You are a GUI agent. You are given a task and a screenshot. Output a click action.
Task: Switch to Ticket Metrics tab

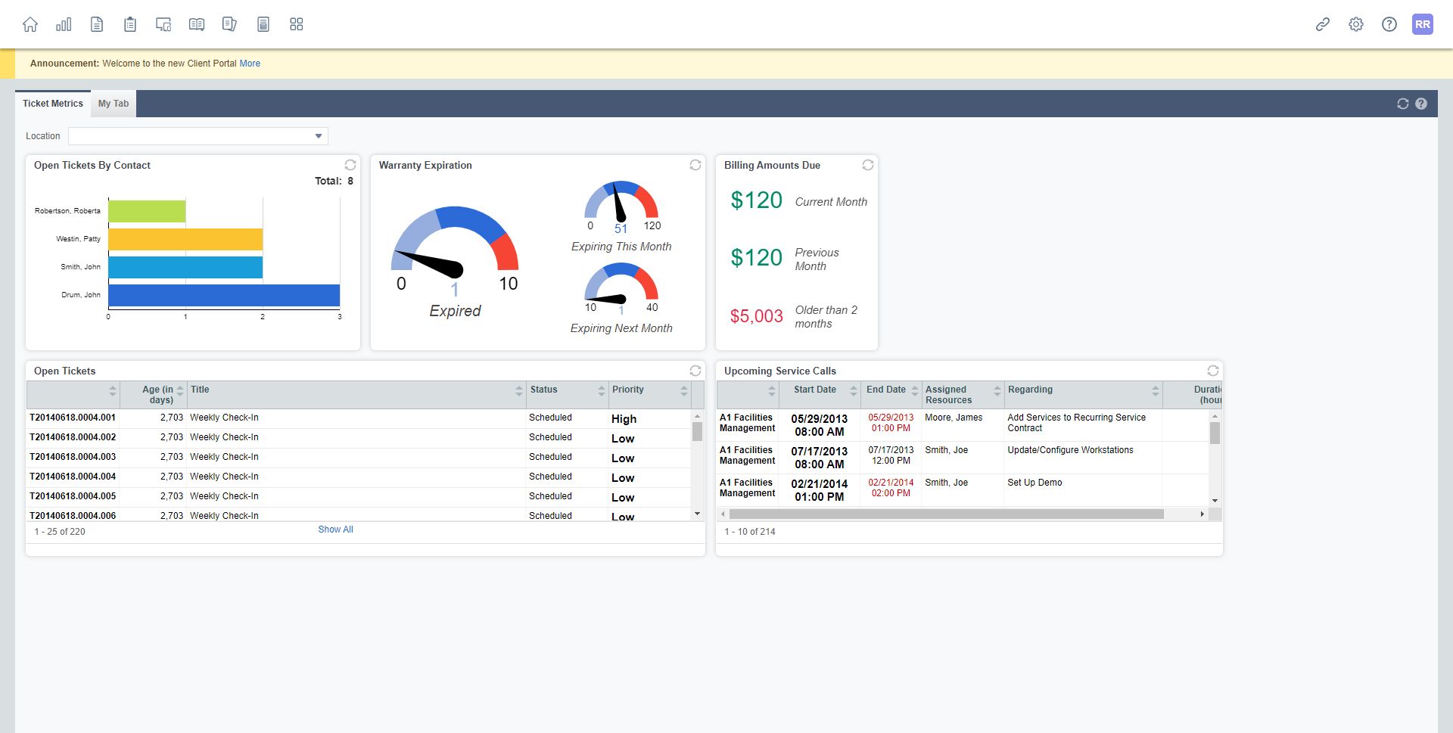[53, 104]
